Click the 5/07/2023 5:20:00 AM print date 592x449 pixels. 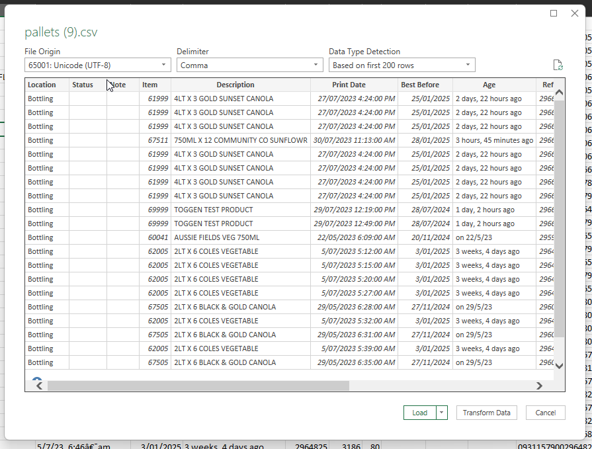354,279
